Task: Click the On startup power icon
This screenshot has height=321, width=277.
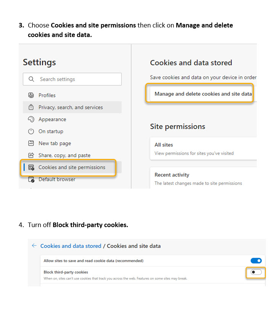Action: [x=31, y=131]
